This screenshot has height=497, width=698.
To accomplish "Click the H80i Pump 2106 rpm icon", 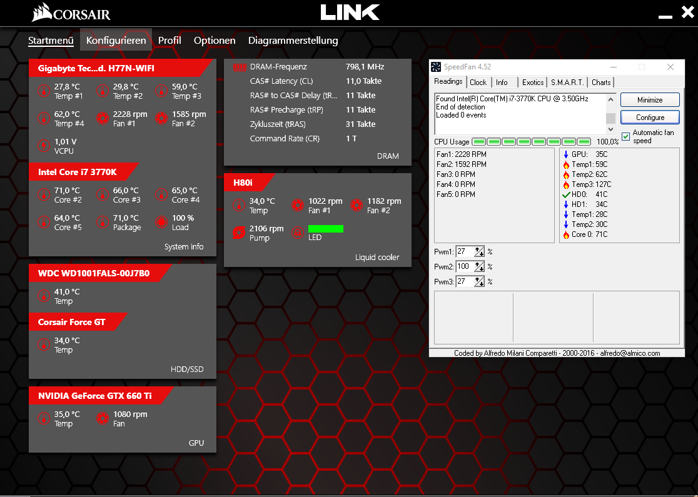I will coord(239,233).
